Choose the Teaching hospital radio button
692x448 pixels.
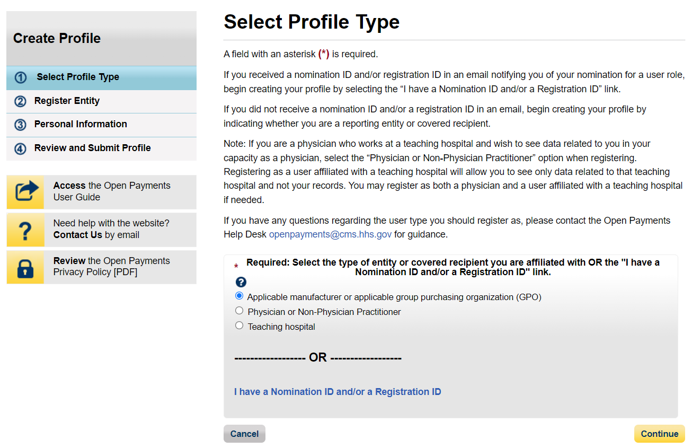[x=239, y=326]
